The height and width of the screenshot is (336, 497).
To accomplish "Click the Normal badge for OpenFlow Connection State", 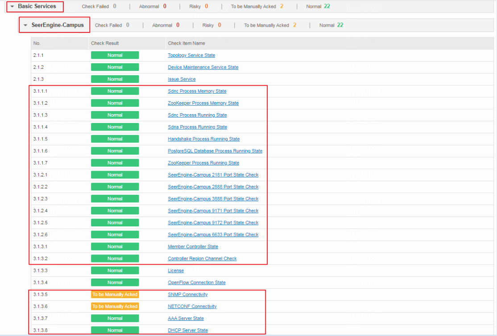I will tap(115, 283).
